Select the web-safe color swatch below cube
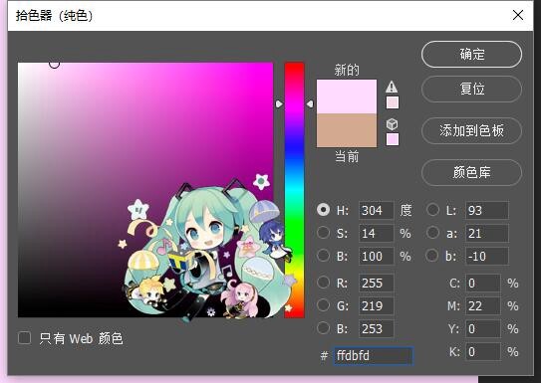541x383 pixels. 393,139
